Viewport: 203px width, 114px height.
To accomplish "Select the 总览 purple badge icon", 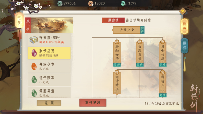I will [34, 53].
